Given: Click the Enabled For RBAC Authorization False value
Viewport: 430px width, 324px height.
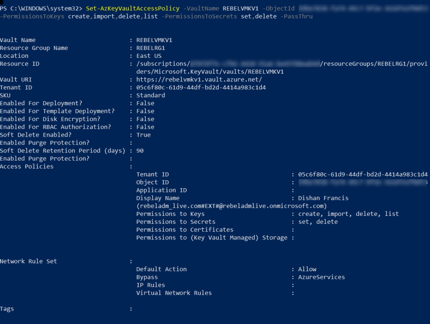Looking at the screenshot, I should point(145,127).
